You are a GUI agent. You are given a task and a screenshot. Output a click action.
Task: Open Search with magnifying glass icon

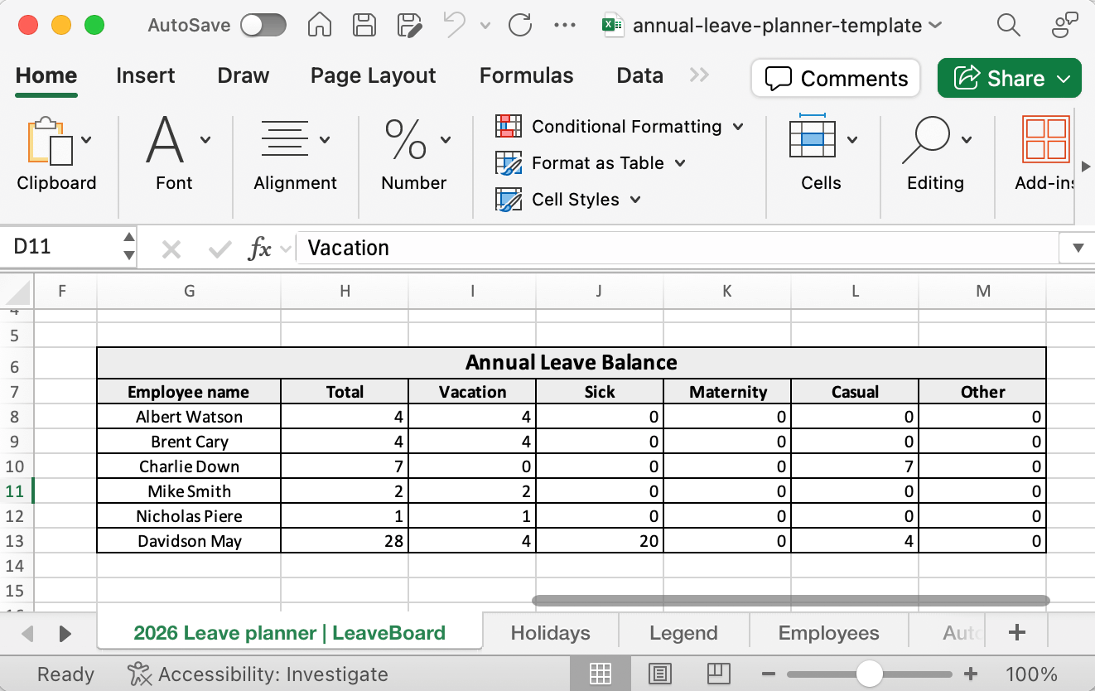pyautogui.click(x=1008, y=25)
